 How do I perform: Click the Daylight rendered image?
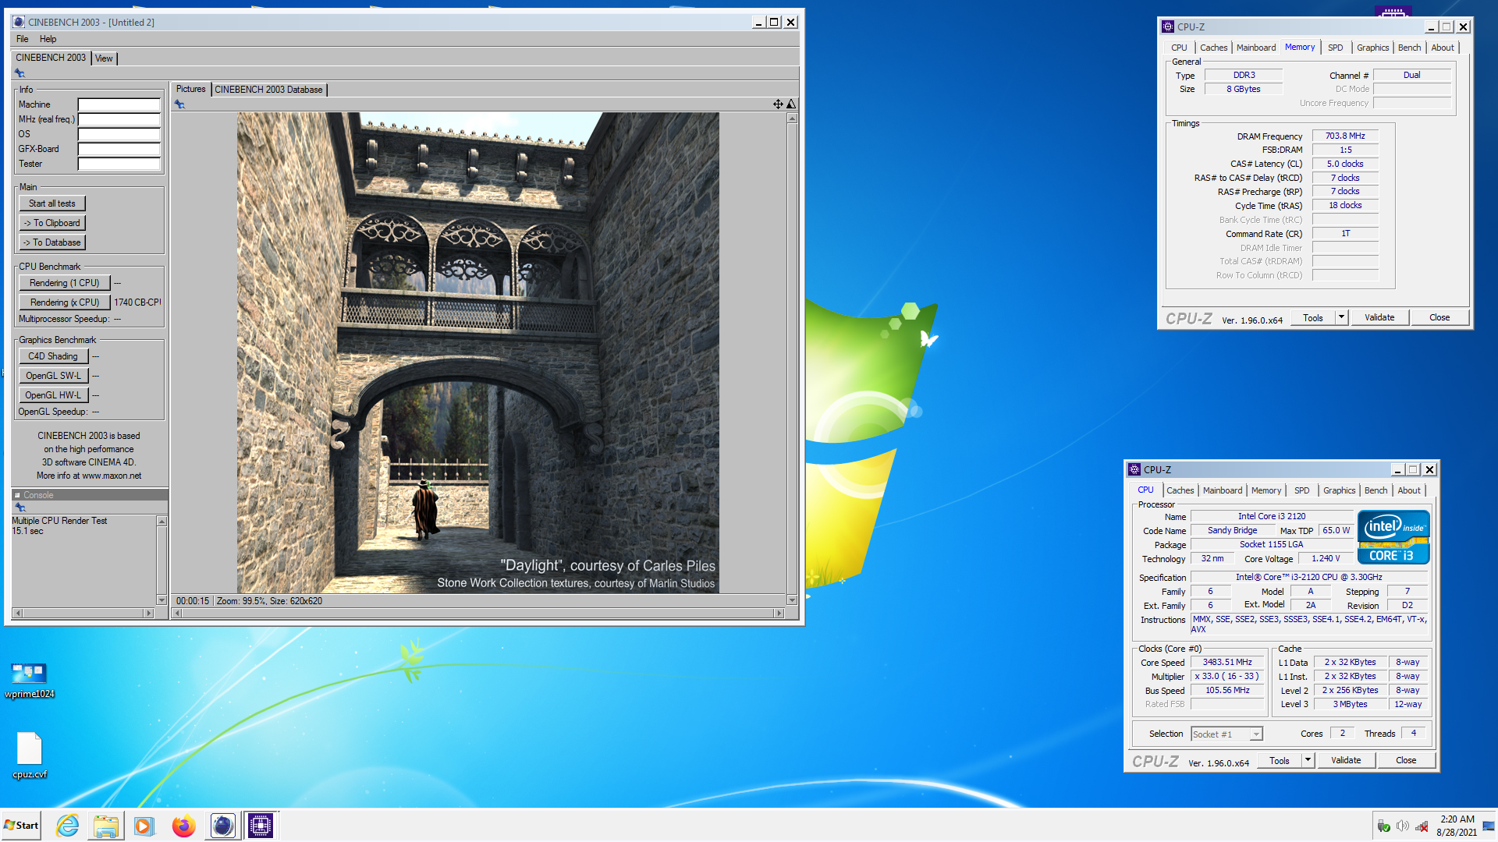[x=477, y=352]
